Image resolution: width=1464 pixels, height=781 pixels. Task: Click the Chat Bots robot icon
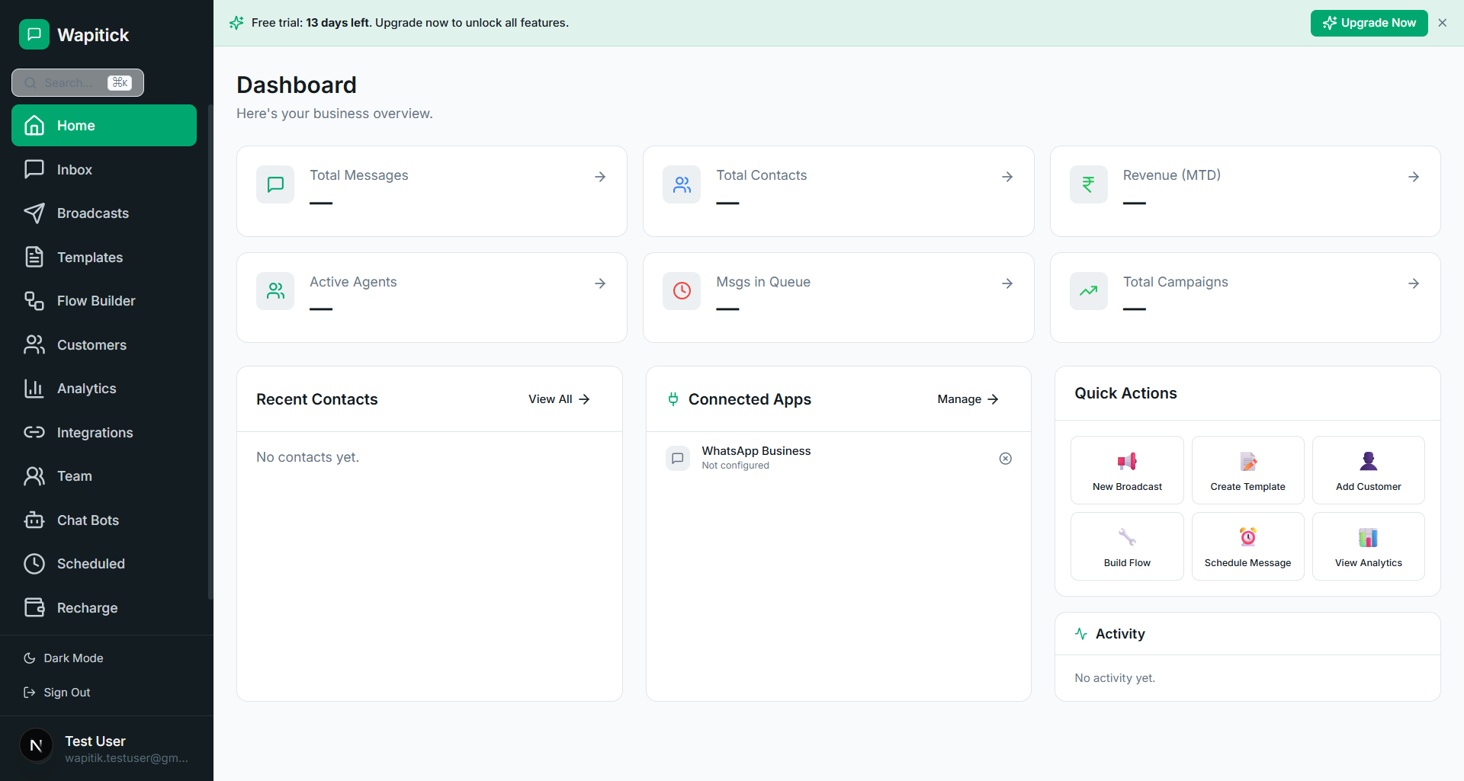coord(34,520)
